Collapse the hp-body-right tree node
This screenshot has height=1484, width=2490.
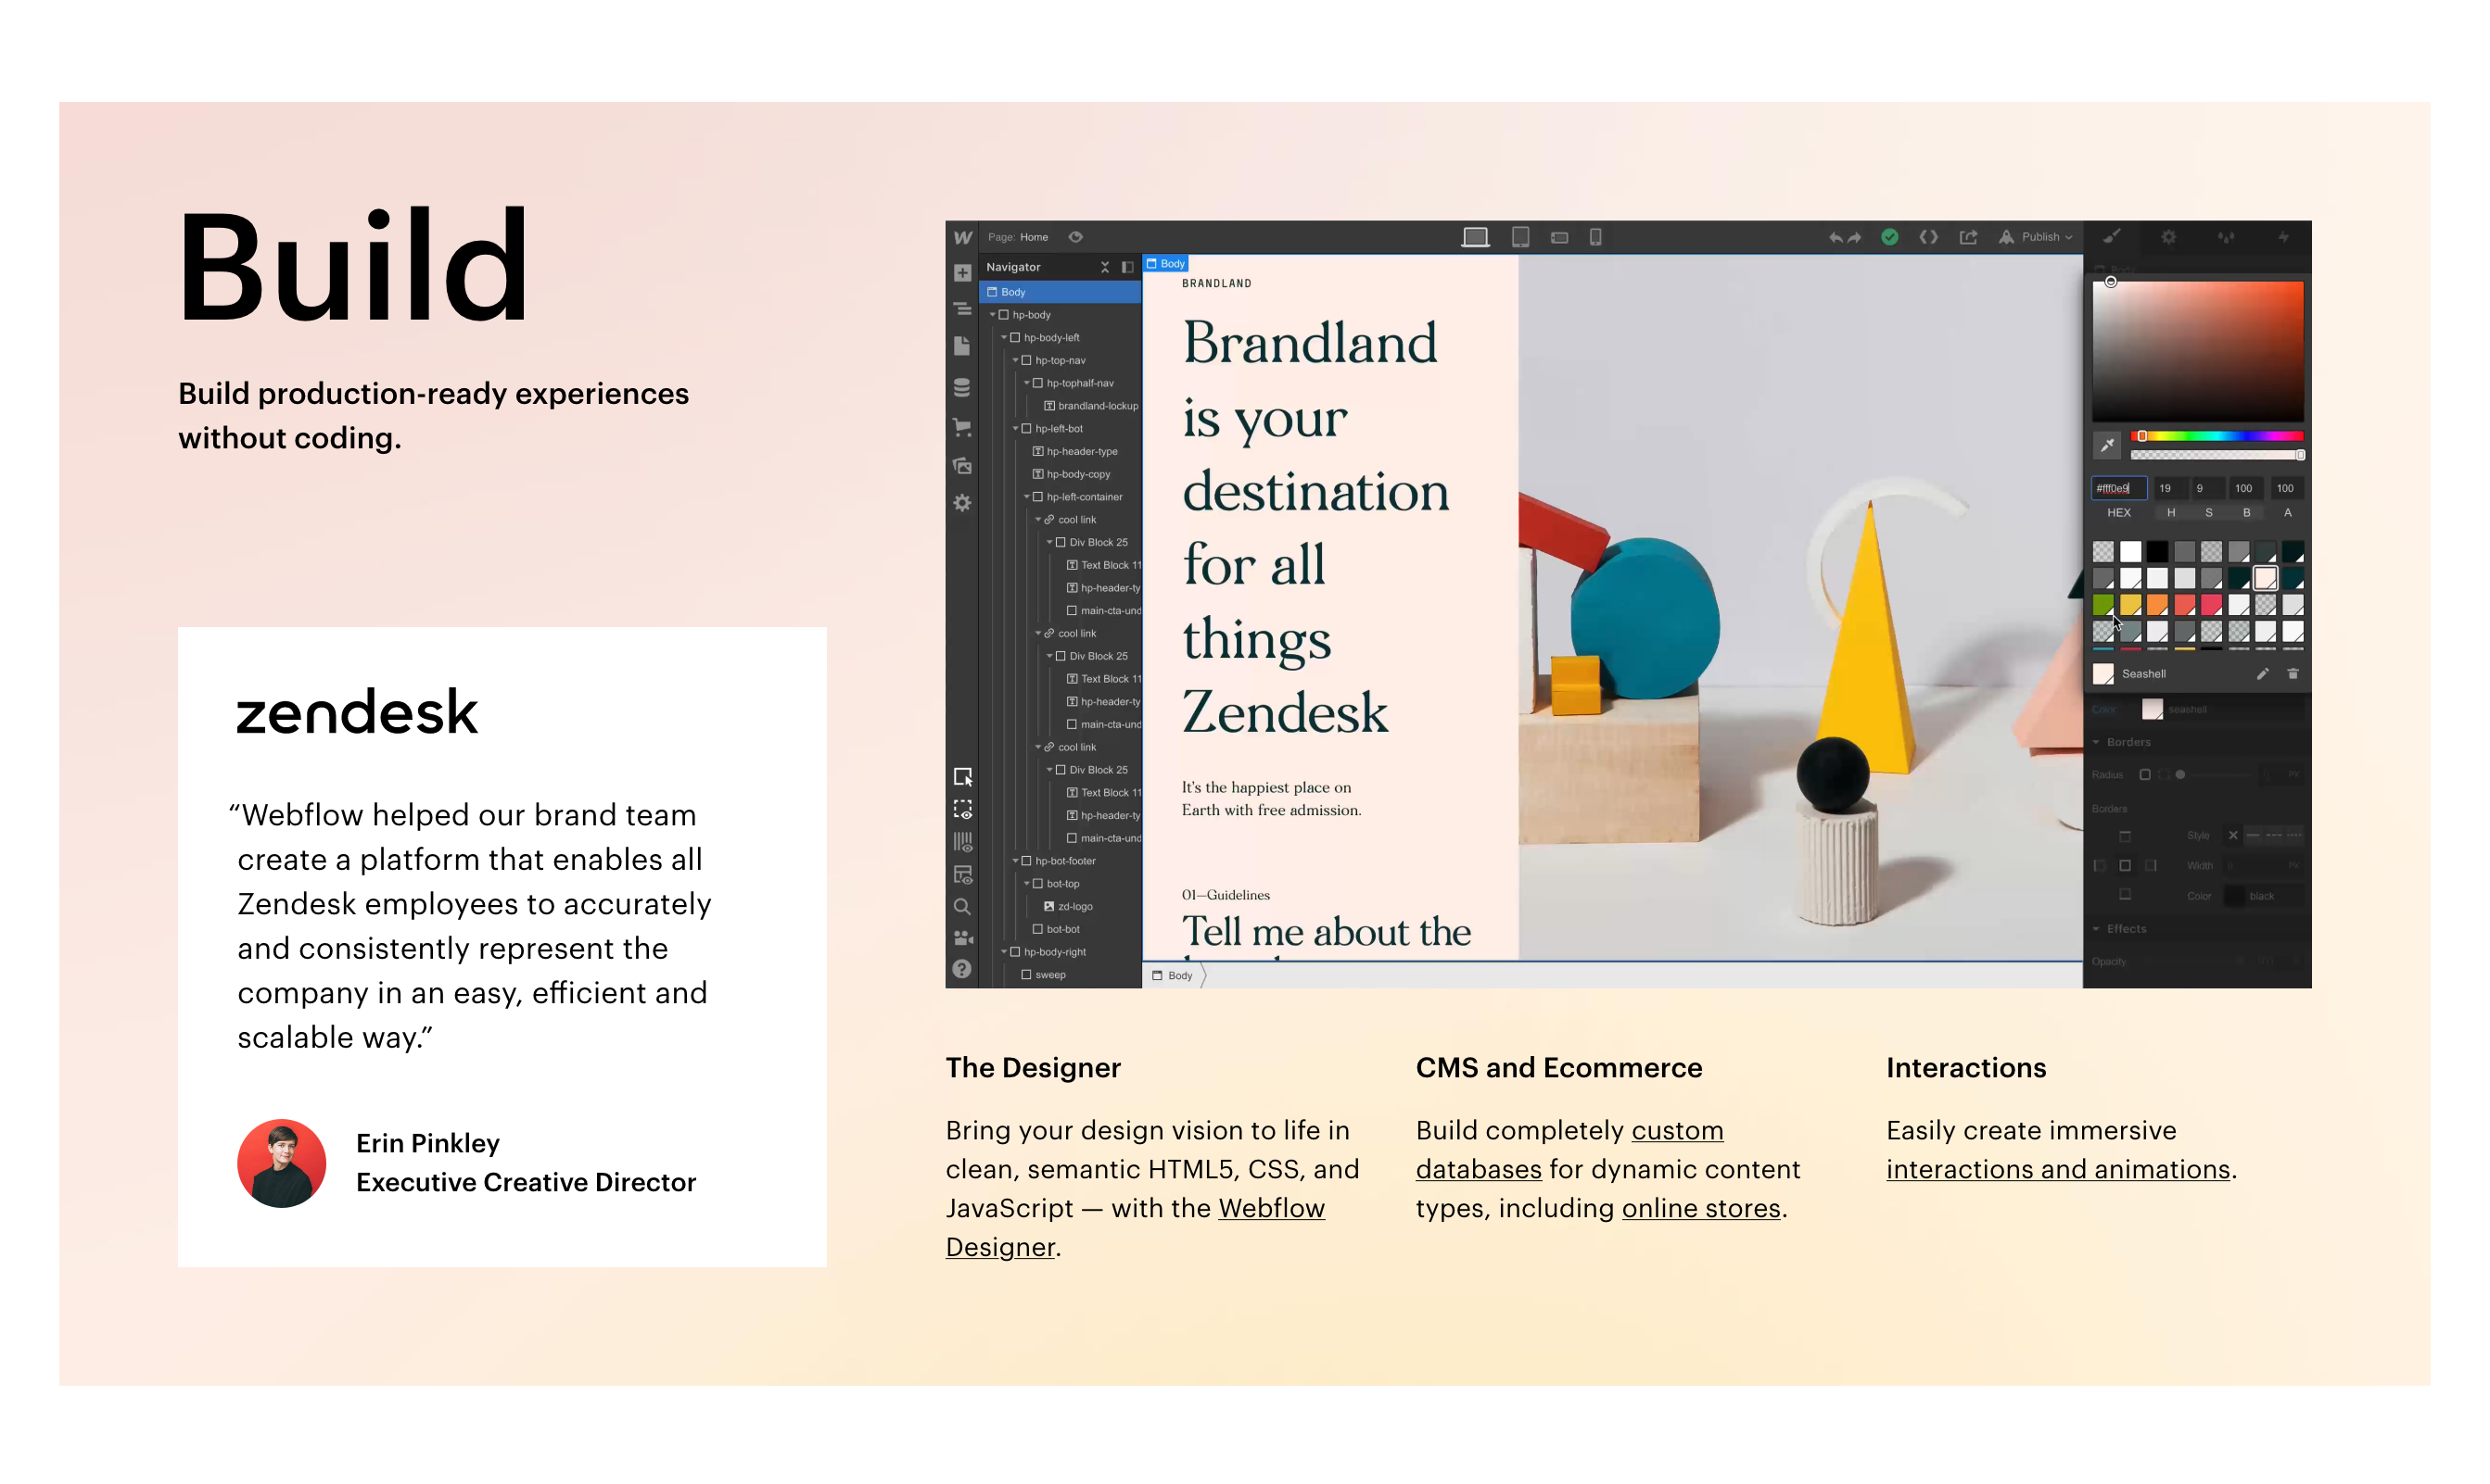coord(1004,952)
